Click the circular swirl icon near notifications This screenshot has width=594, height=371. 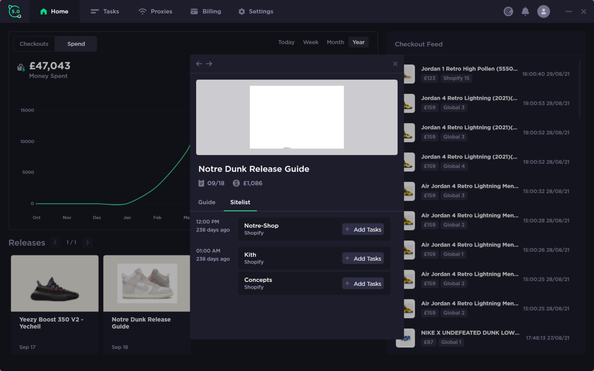508,11
